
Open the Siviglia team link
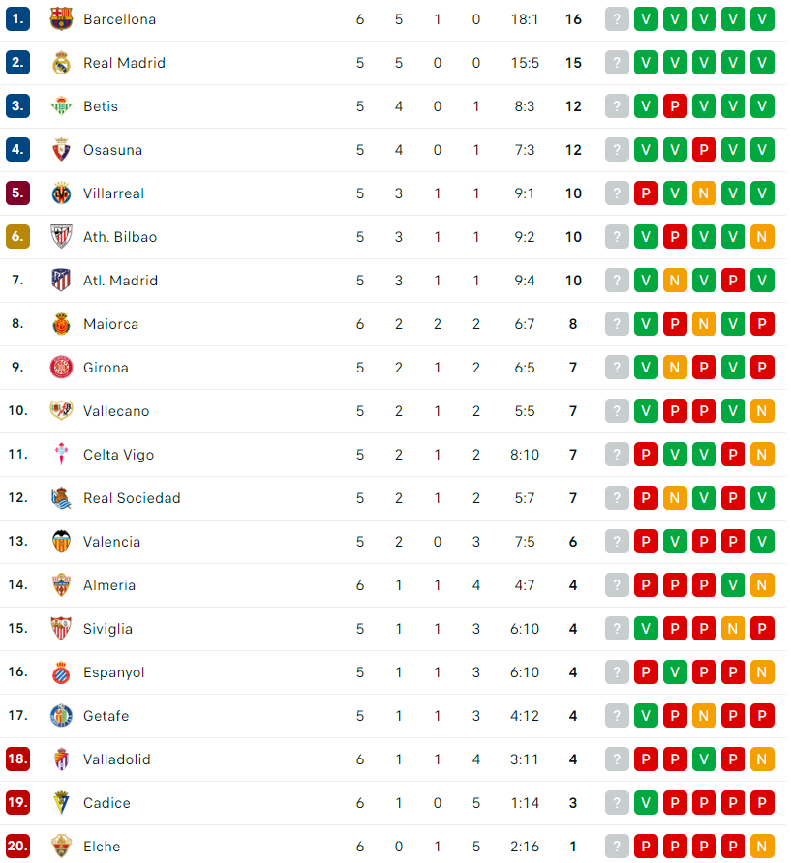(108, 629)
